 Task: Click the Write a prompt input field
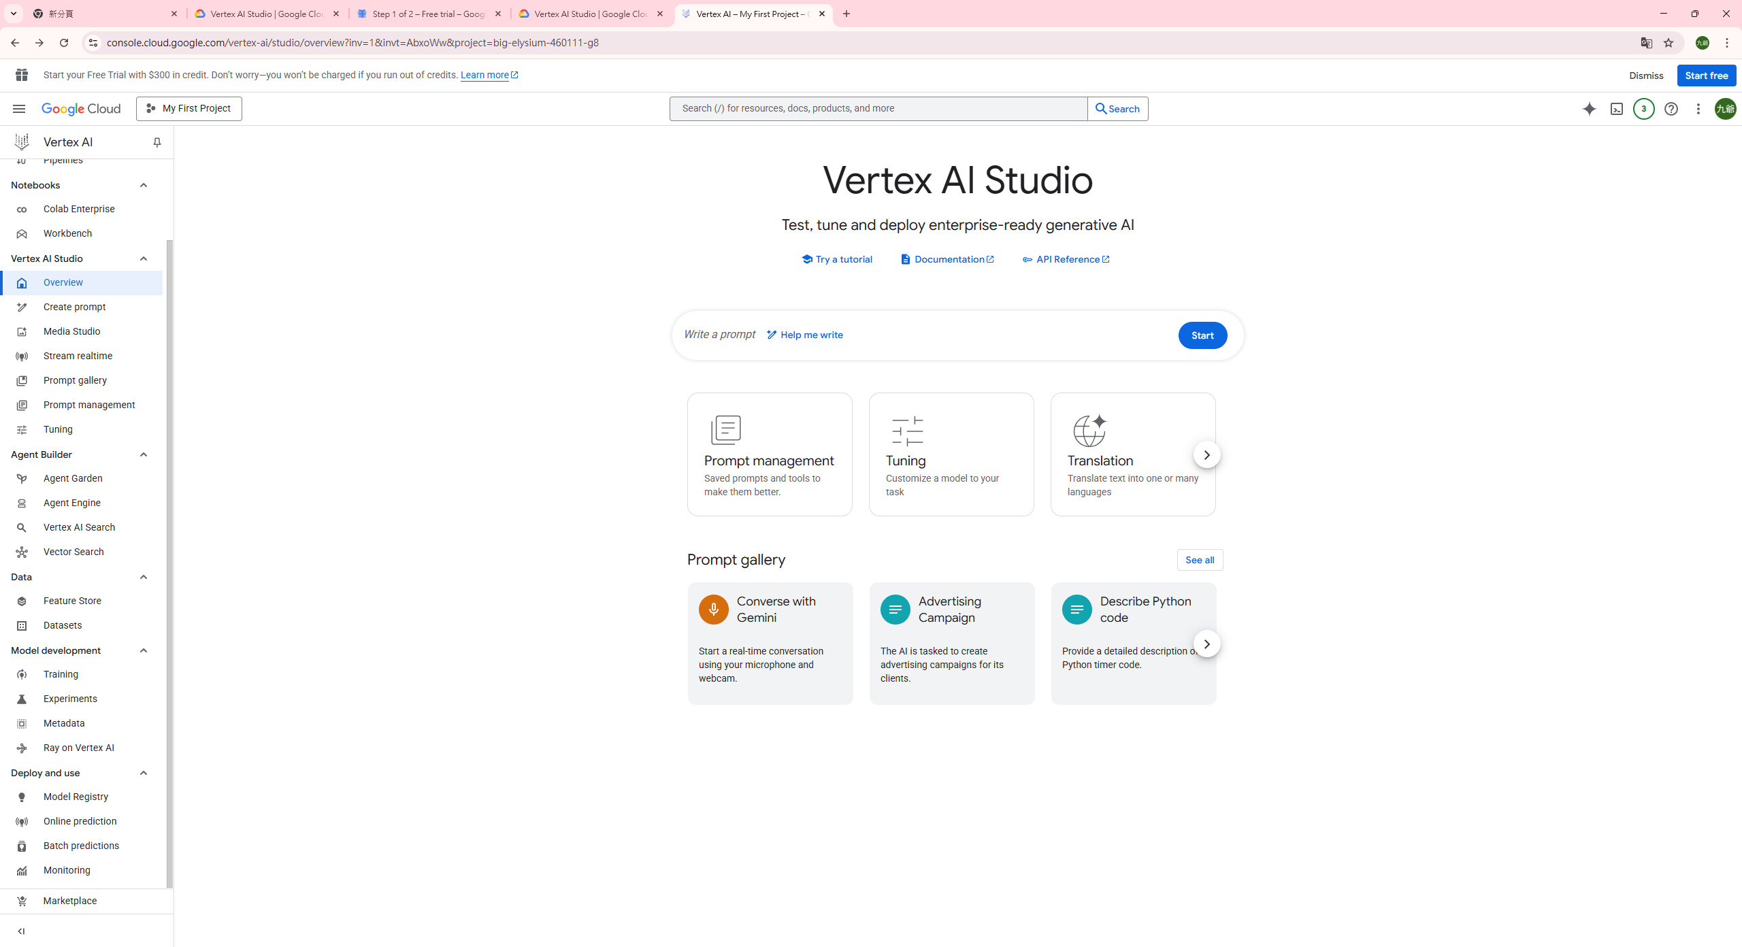[x=719, y=335]
